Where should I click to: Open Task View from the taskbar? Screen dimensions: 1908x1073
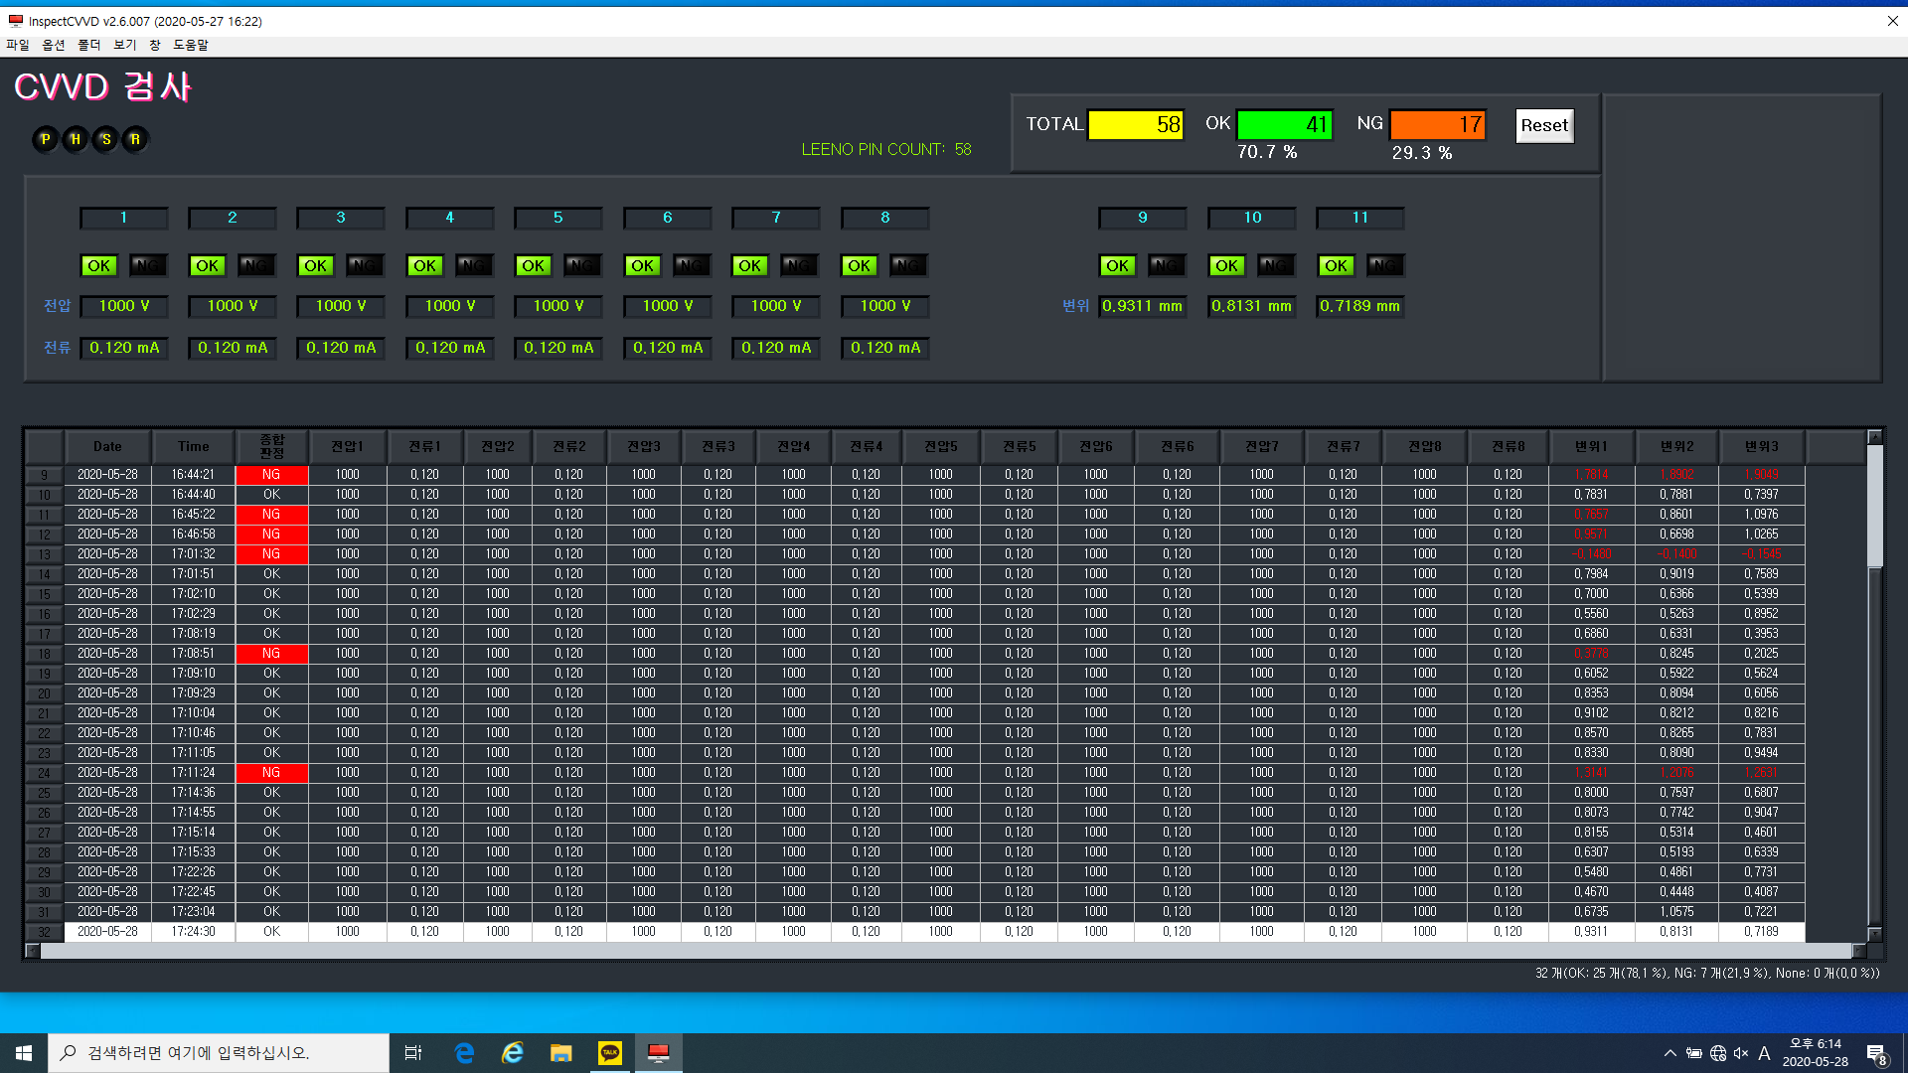coord(413,1053)
